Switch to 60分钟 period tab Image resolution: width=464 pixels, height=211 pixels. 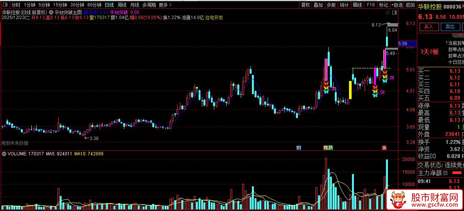pos(94,5)
